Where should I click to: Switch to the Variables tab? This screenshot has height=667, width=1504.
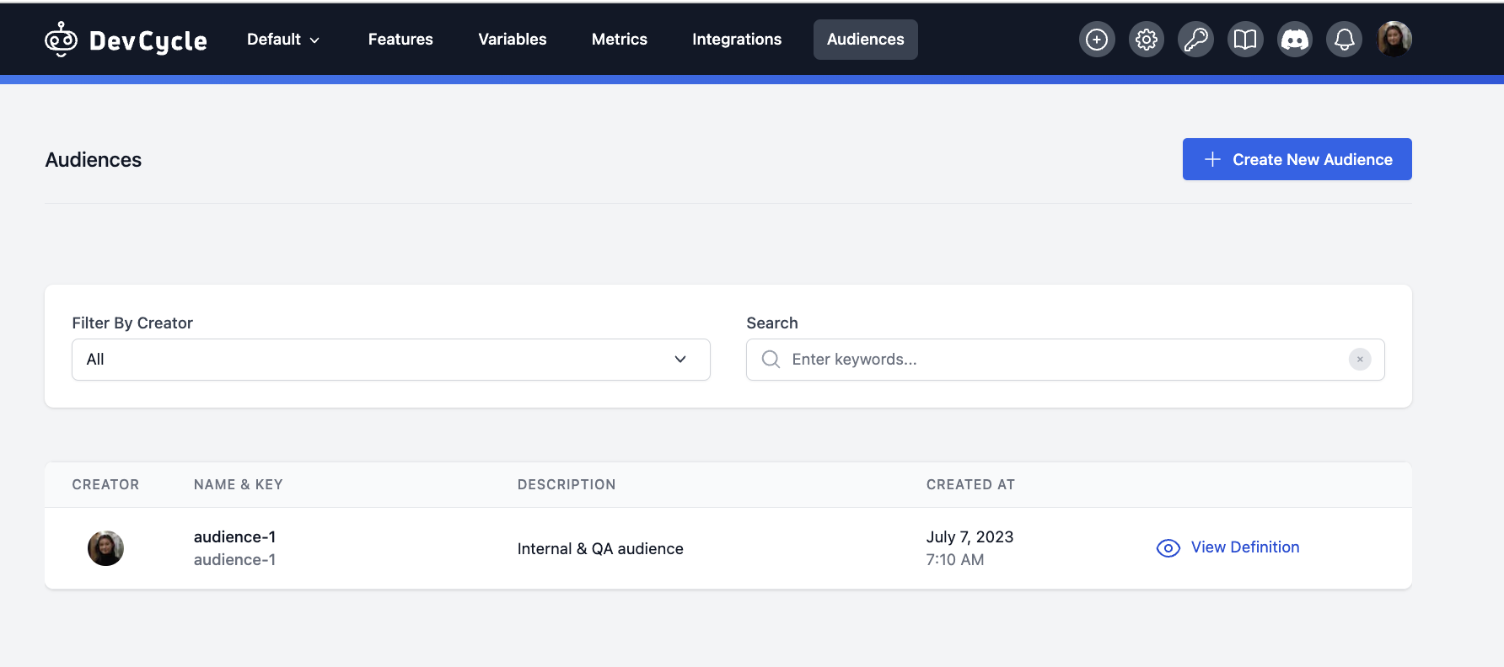[512, 40]
